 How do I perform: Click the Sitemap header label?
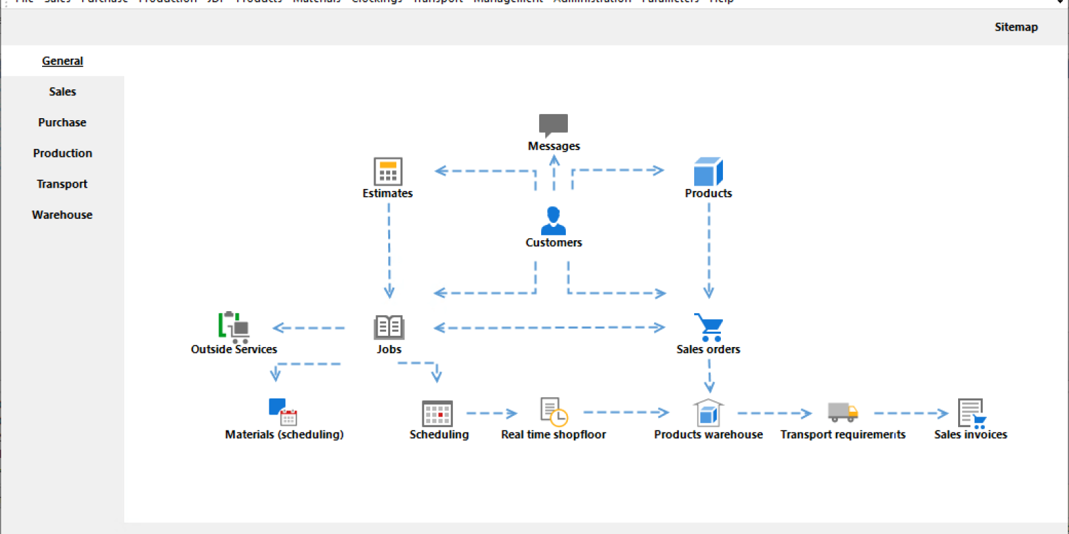1016,27
